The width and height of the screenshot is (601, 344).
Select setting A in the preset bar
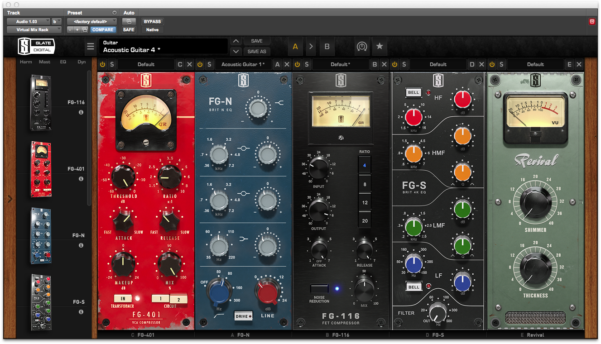[295, 47]
